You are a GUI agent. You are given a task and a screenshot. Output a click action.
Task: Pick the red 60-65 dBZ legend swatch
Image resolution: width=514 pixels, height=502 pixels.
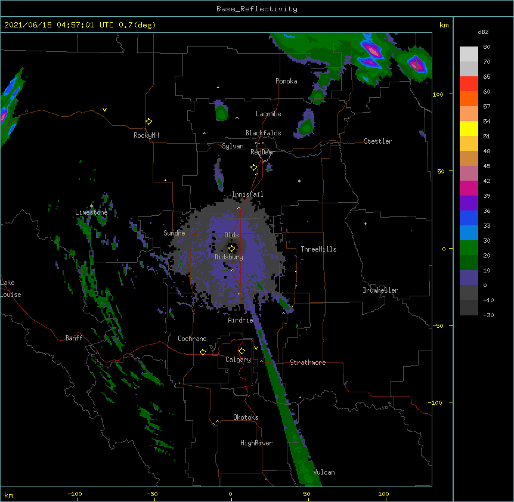pyautogui.click(x=469, y=83)
